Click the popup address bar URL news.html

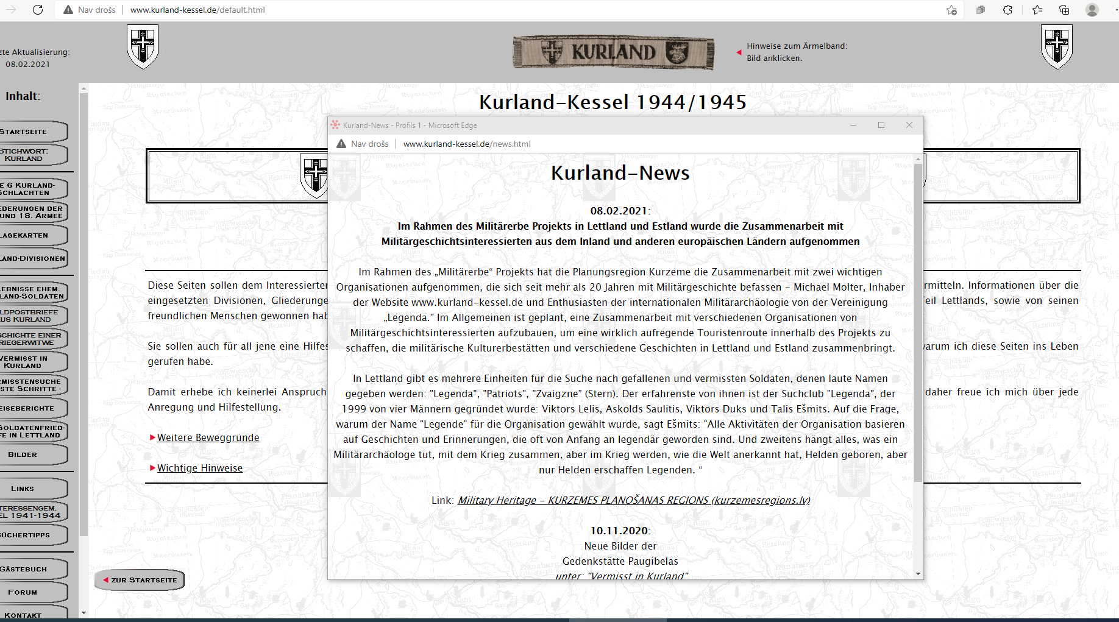click(467, 144)
